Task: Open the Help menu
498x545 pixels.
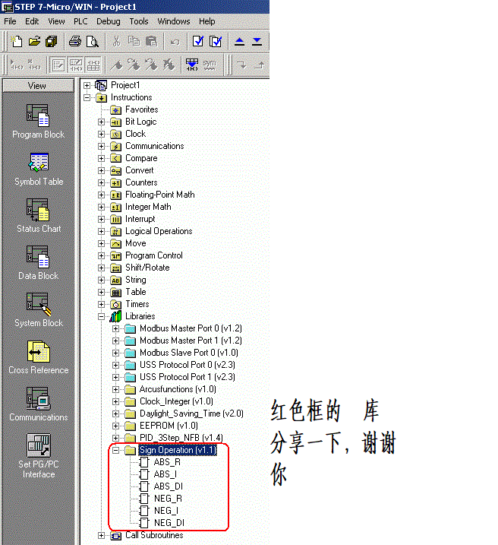Action: click(206, 21)
